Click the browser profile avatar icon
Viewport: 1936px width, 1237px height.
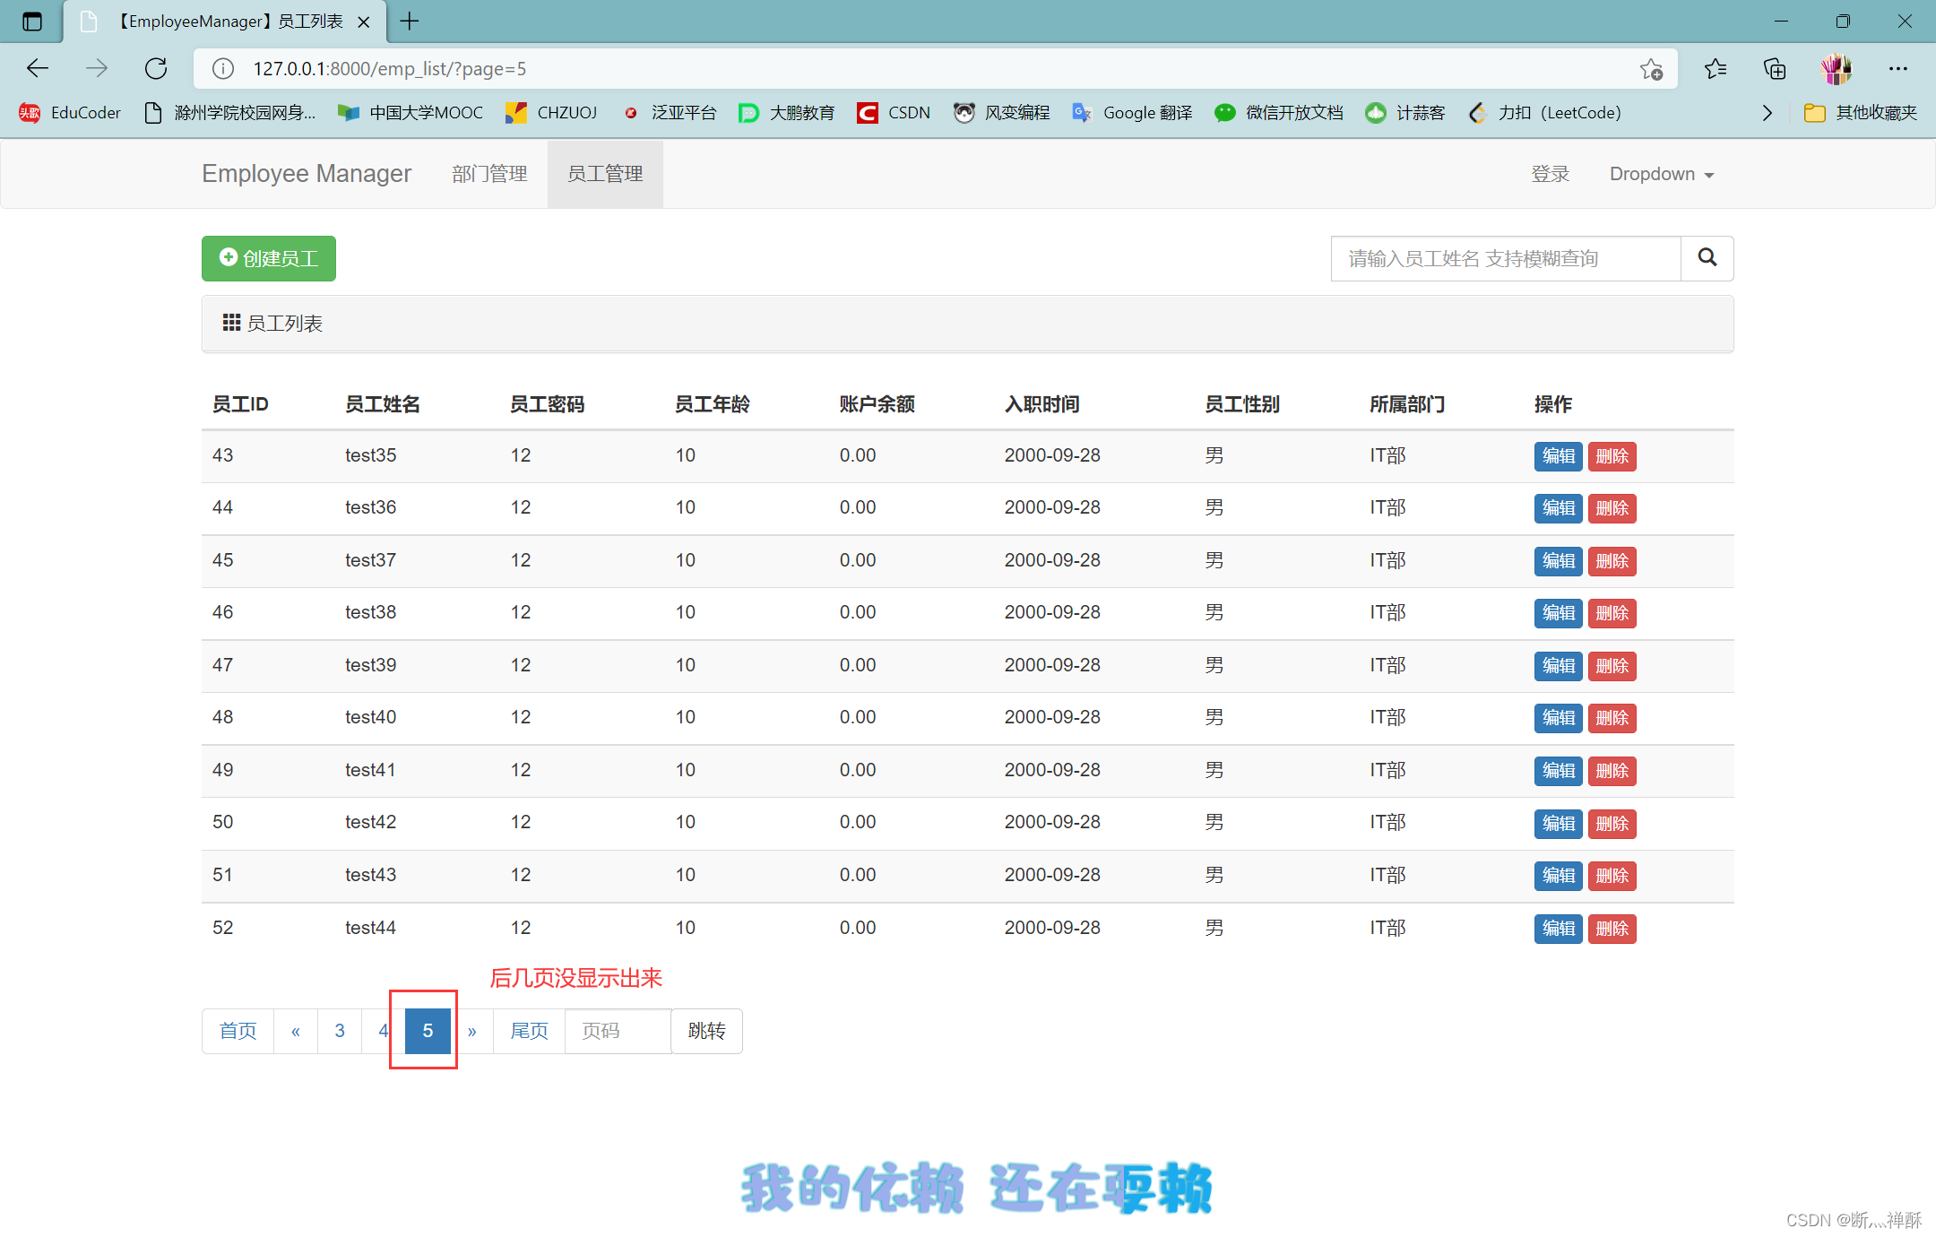click(x=1837, y=68)
